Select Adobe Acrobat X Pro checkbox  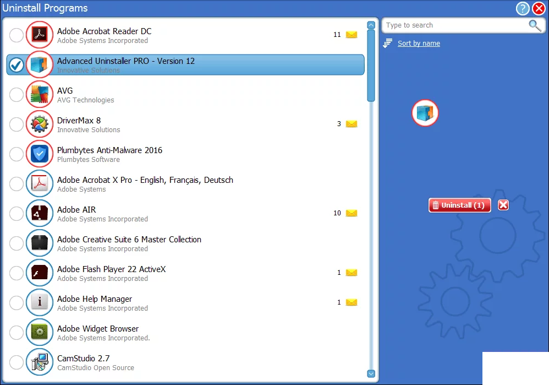pyautogui.click(x=17, y=184)
